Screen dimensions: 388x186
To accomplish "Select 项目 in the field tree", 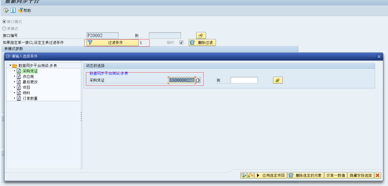I will (27, 88).
